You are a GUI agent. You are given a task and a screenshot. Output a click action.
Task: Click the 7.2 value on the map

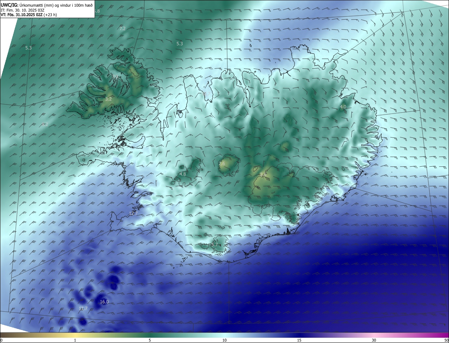(122, 28)
